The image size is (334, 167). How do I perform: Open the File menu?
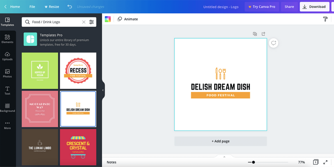pyautogui.click(x=32, y=7)
